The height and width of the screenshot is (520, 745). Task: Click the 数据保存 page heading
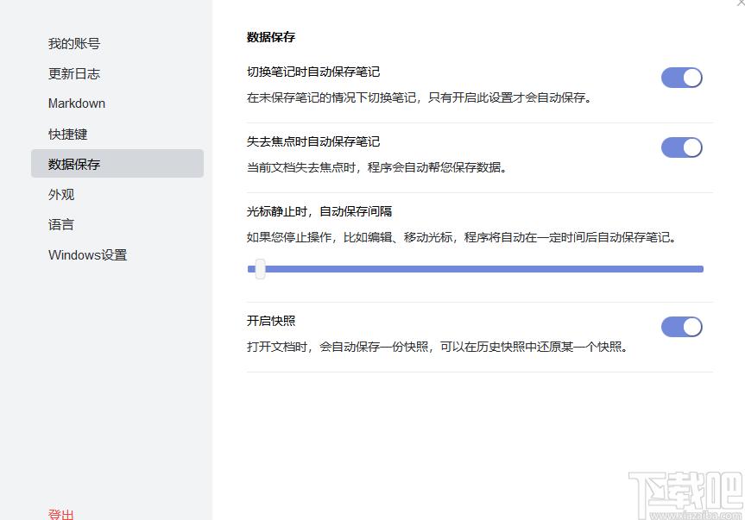pos(271,37)
